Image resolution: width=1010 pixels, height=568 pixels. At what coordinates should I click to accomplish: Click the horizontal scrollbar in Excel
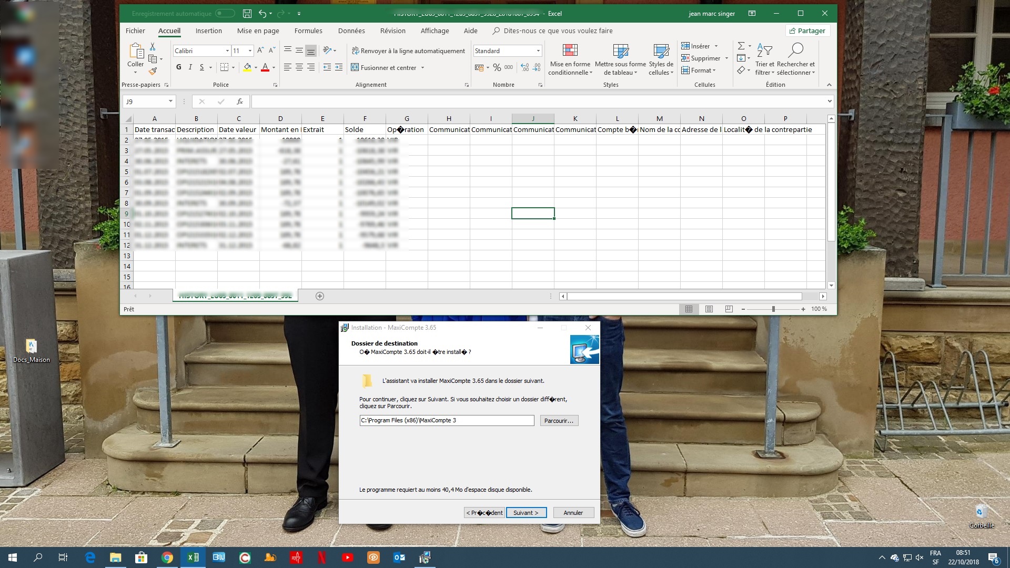tap(684, 296)
